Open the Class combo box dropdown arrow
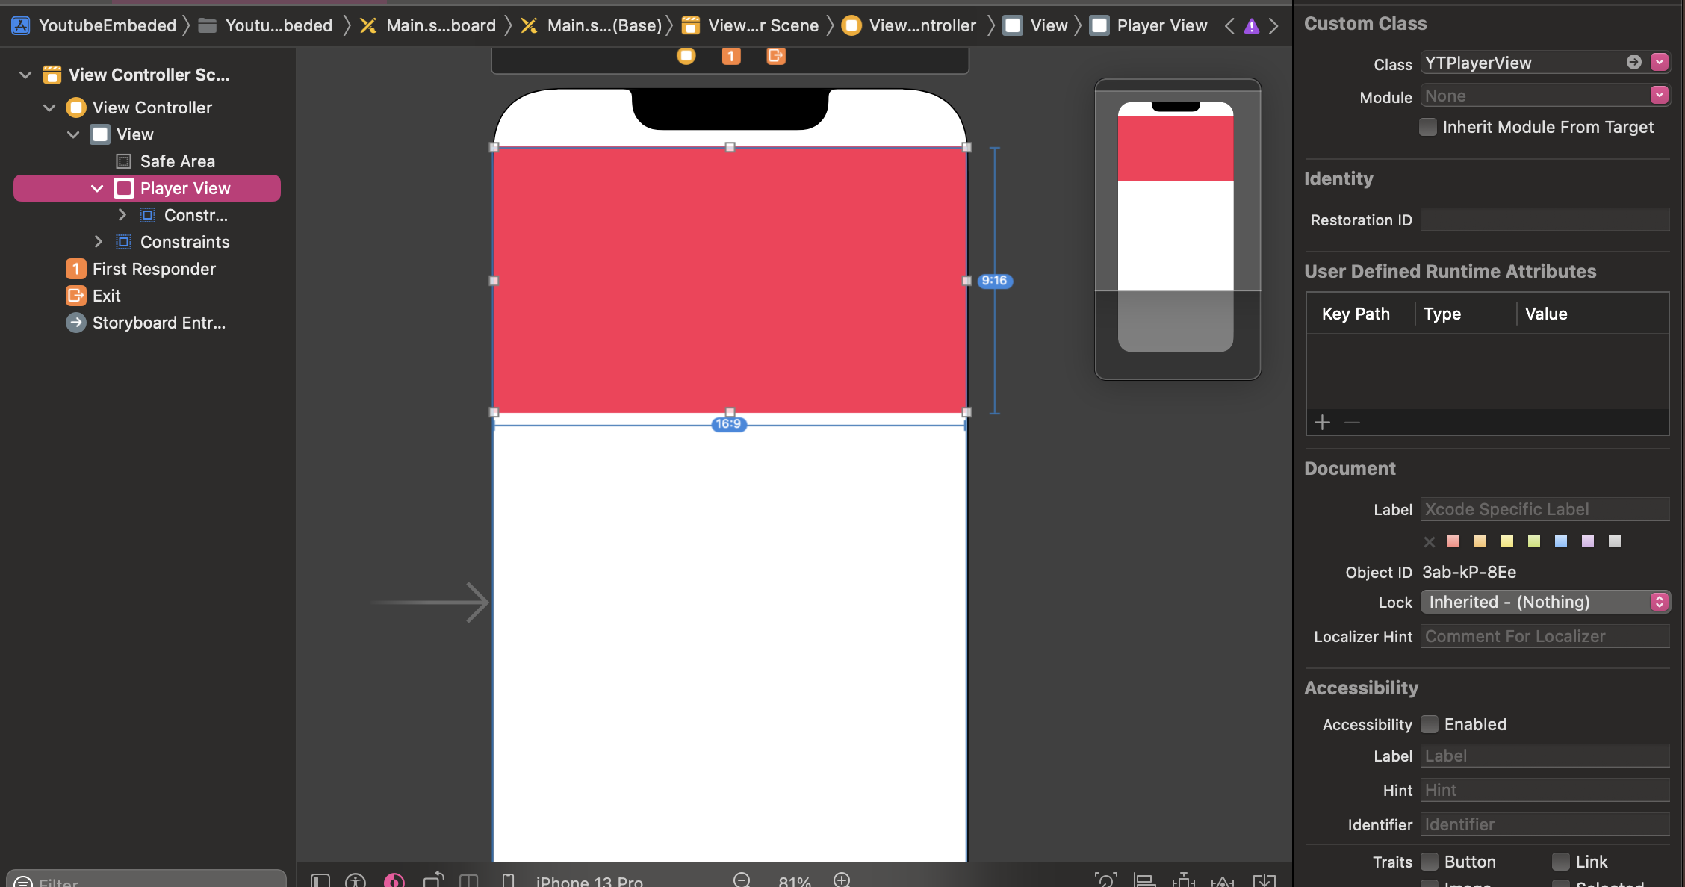The width and height of the screenshot is (1685, 887). [x=1660, y=63]
